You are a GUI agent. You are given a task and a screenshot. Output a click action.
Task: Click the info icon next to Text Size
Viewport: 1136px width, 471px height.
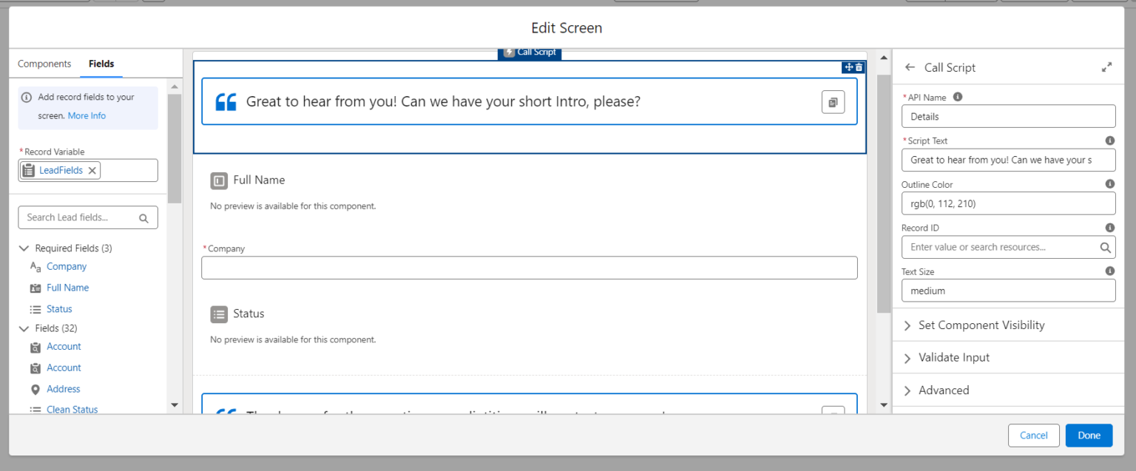coord(1109,271)
